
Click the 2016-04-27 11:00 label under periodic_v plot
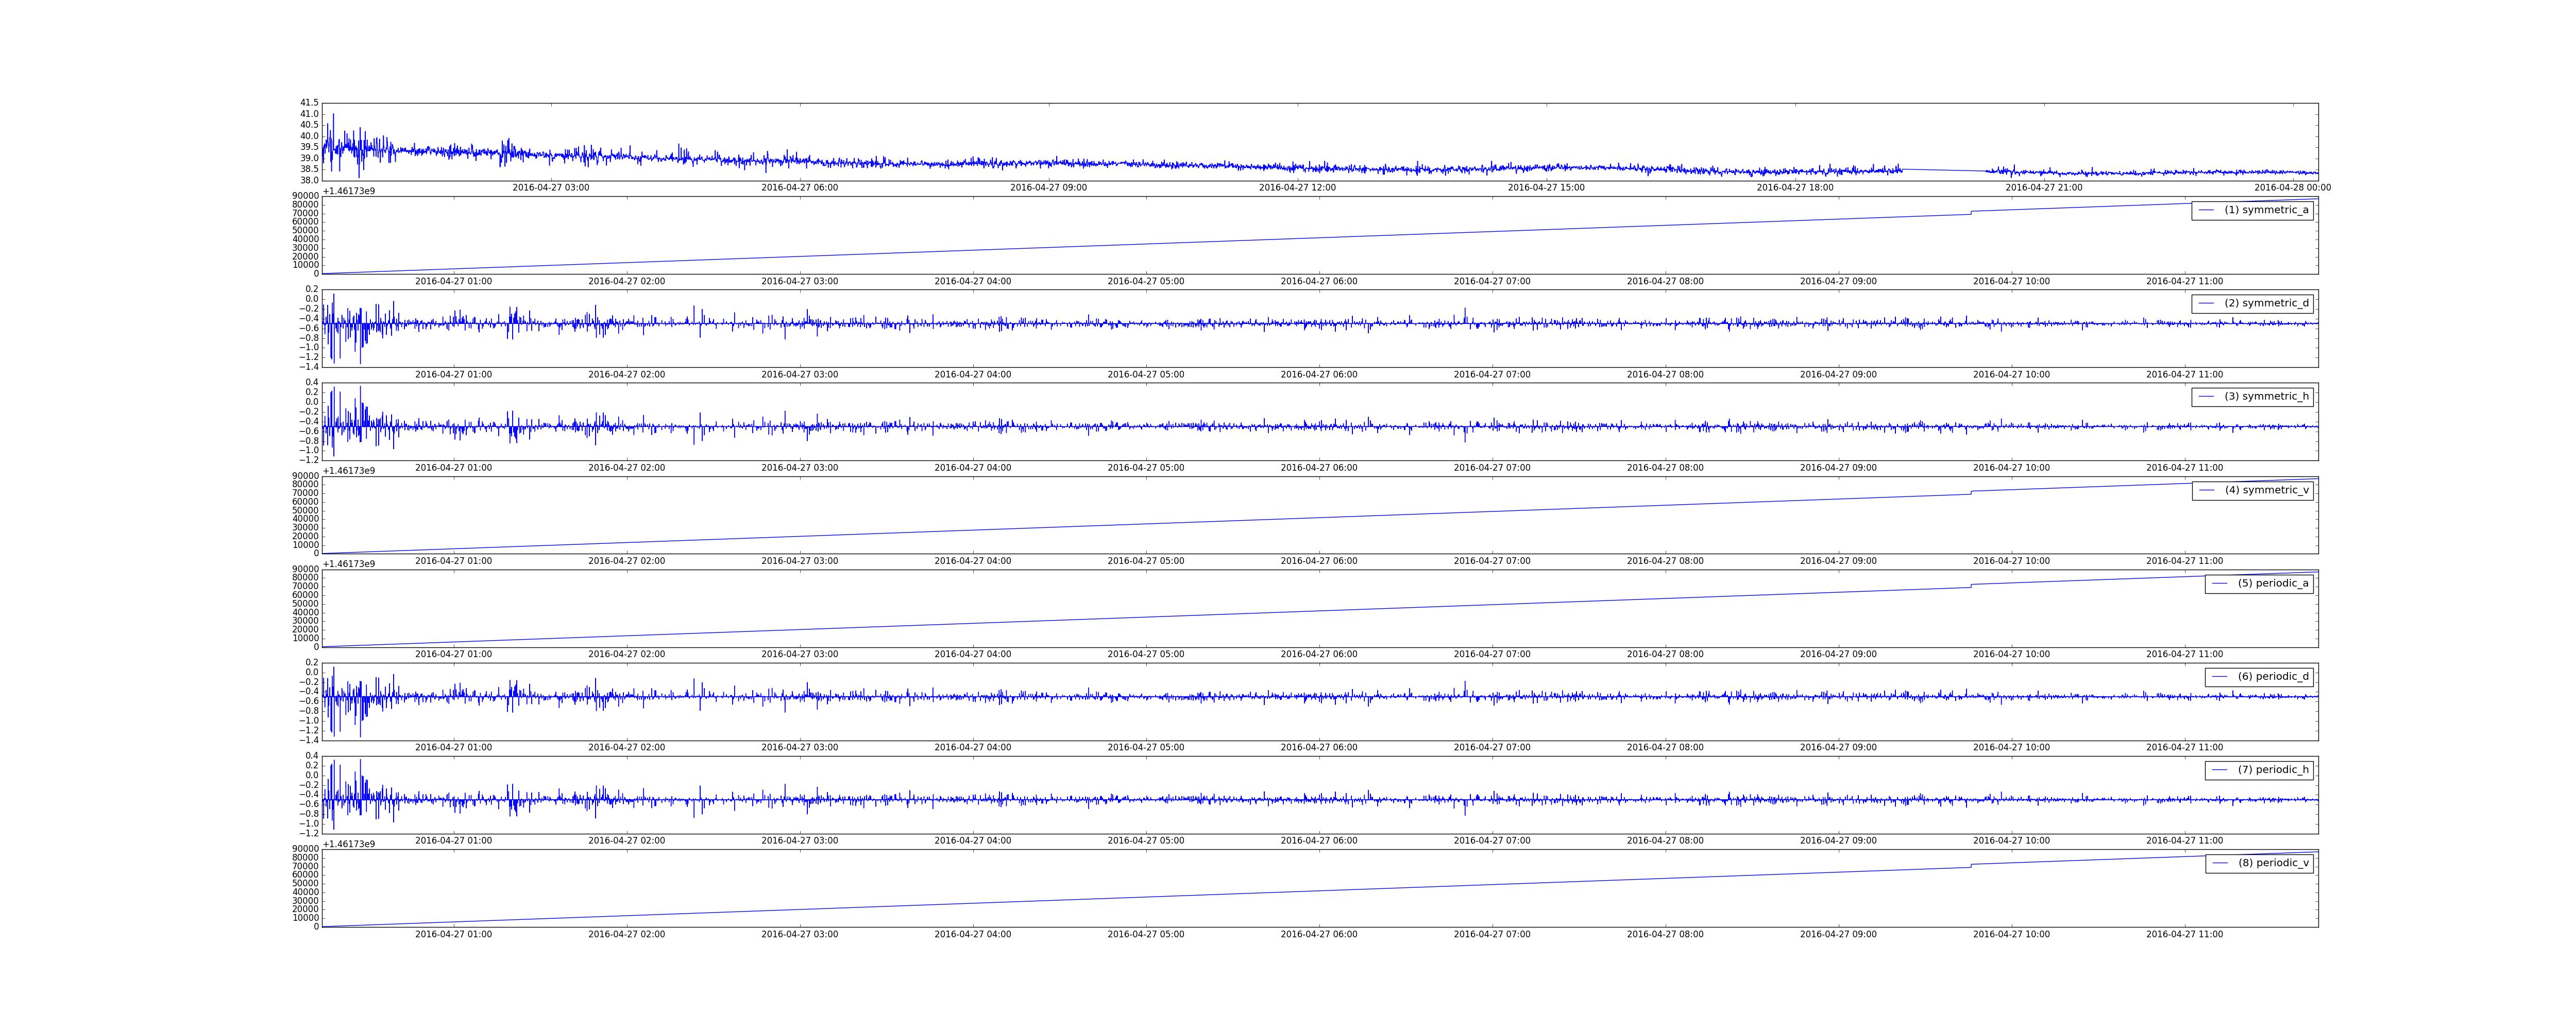point(2184,934)
